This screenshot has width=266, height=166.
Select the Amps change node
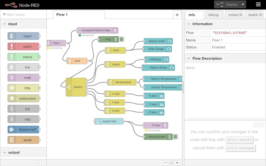tap(115, 64)
